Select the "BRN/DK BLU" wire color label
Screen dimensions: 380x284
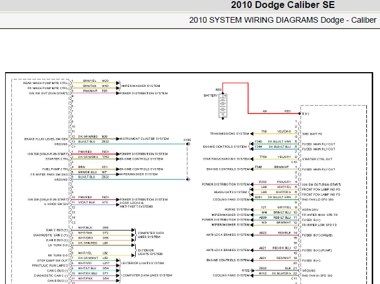(x=87, y=172)
